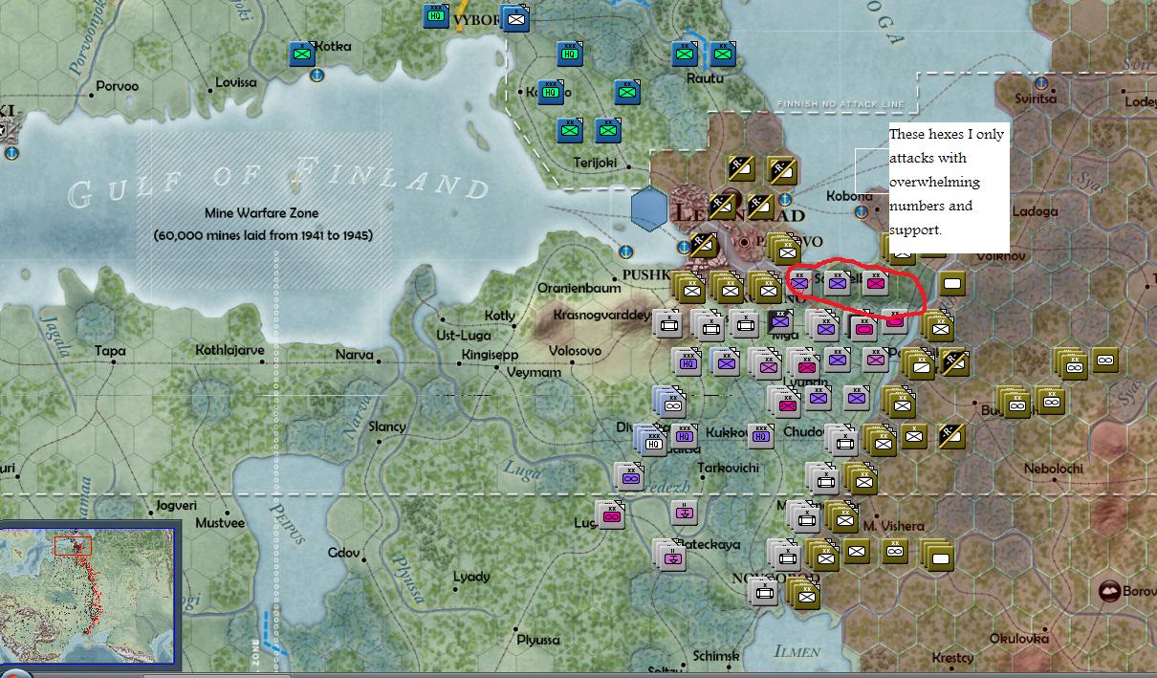
Task: Click the Kotly town label
Action: 500,315
